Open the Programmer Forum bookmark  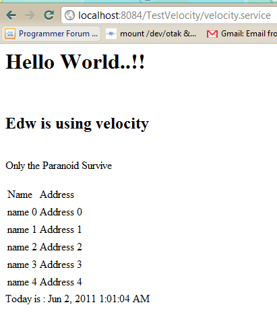[51, 34]
